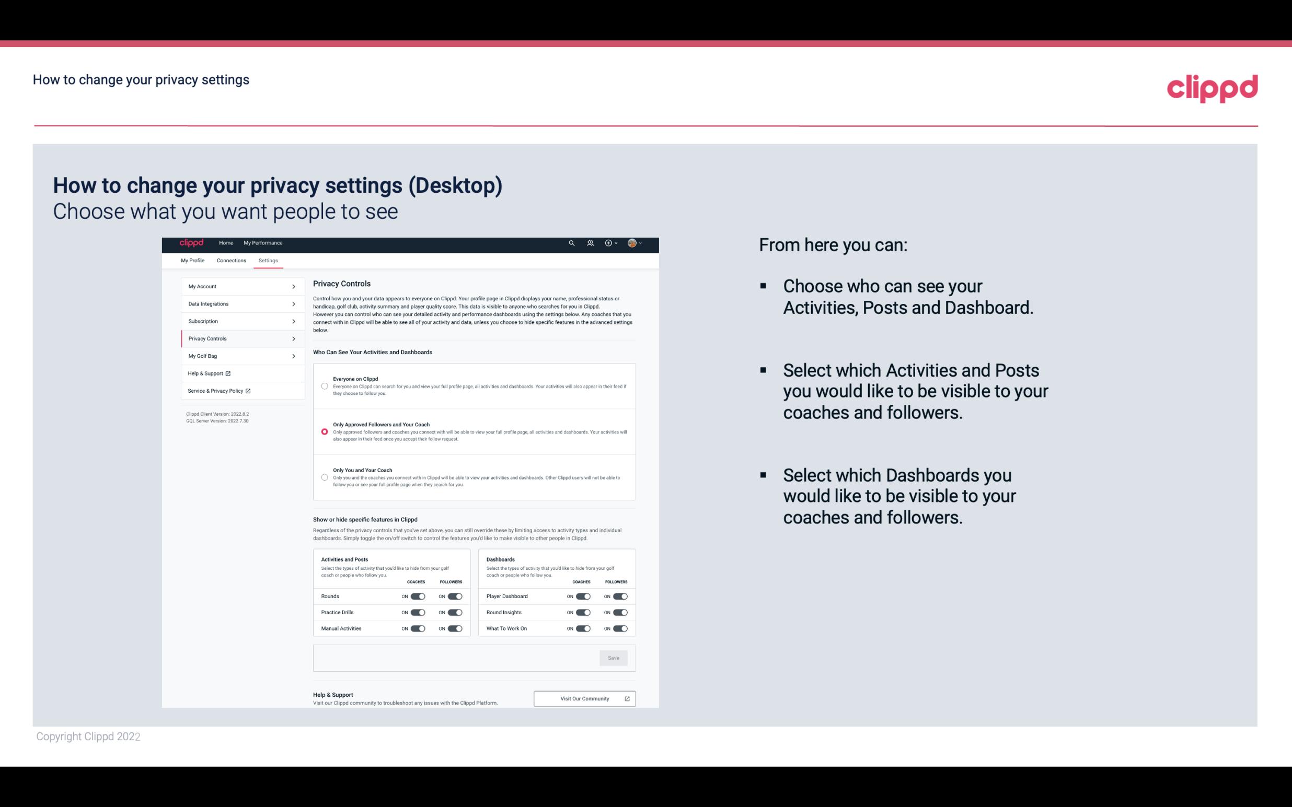Select Everyone on Clippd radio button
Viewport: 1292px width, 807px height.
tap(324, 386)
